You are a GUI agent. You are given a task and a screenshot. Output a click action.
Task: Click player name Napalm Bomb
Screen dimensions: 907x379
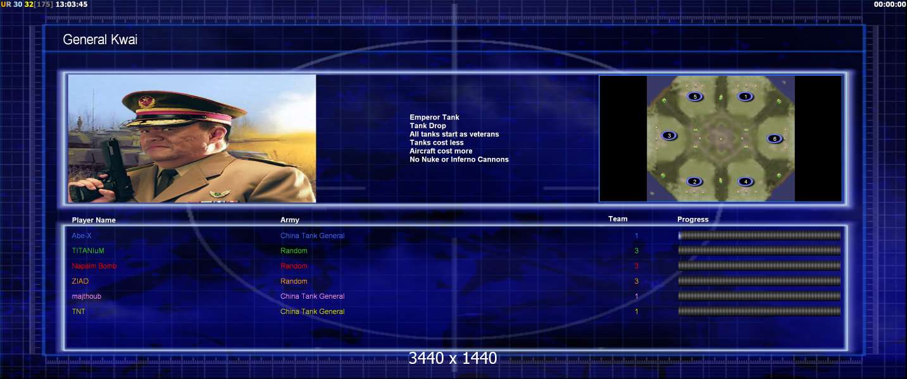click(94, 266)
